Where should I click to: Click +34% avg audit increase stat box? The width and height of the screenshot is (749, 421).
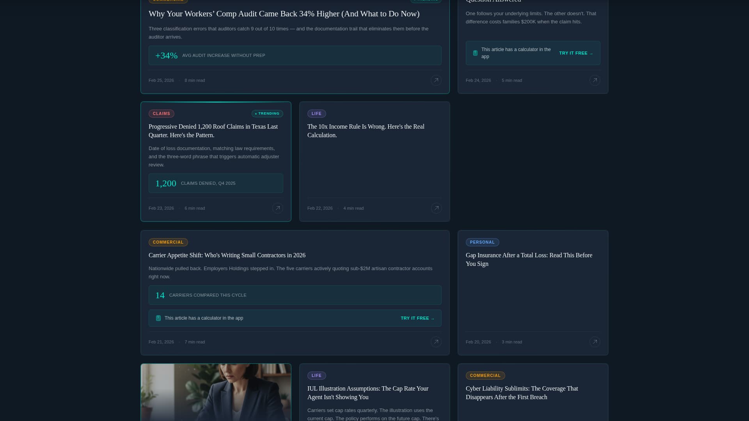[295, 55]
